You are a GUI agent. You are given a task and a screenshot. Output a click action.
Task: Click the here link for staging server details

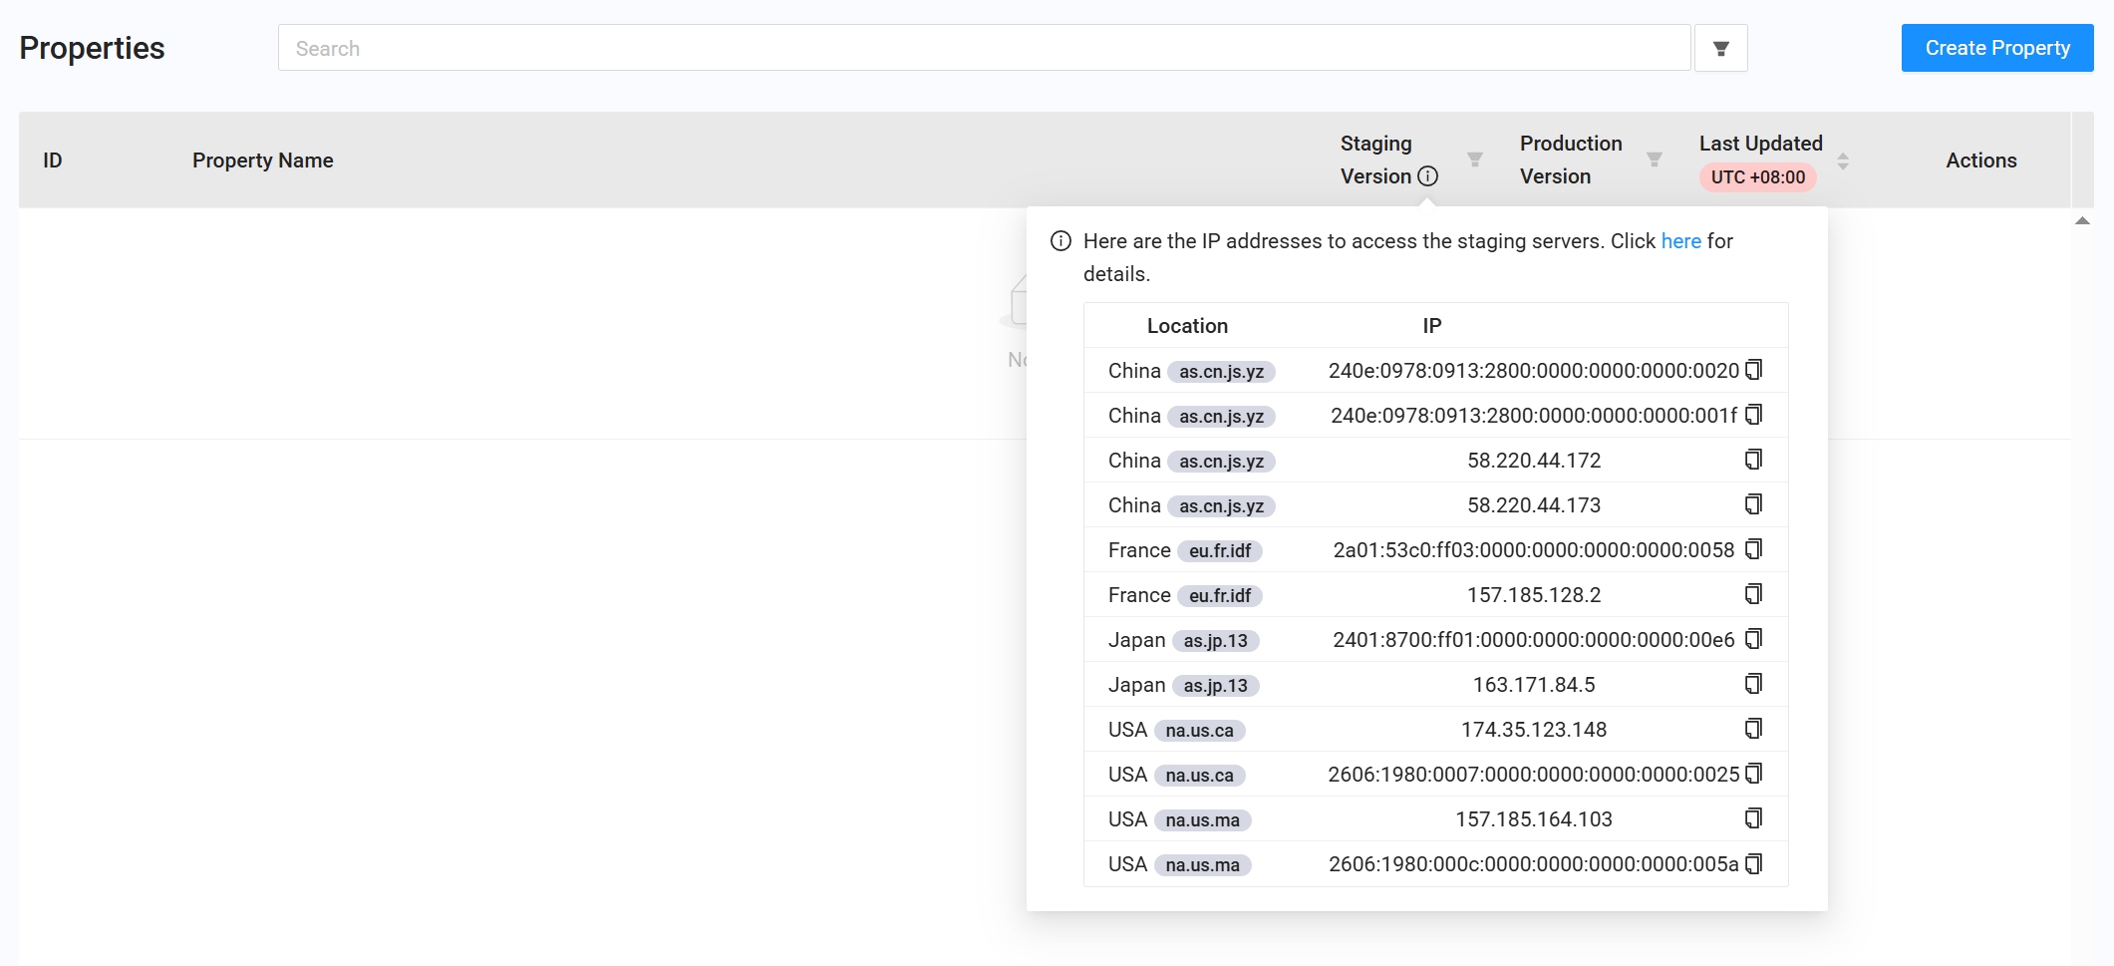tap(1680, 240)
